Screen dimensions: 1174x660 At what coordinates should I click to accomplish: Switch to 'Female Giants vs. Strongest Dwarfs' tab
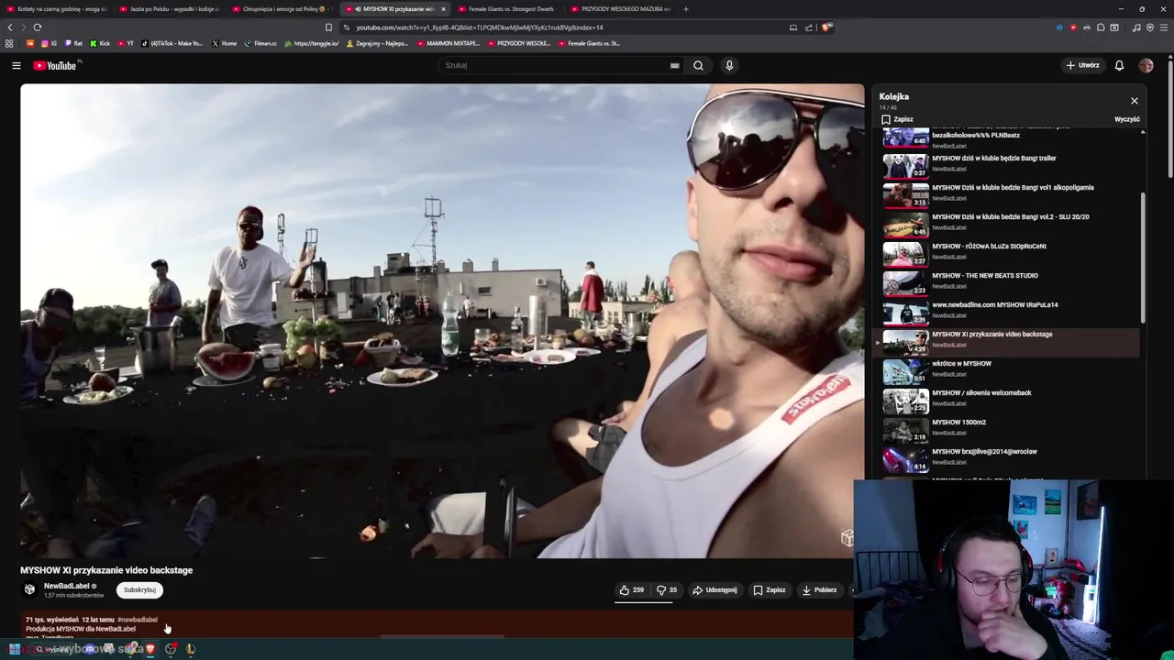click(x=507, y=8)
